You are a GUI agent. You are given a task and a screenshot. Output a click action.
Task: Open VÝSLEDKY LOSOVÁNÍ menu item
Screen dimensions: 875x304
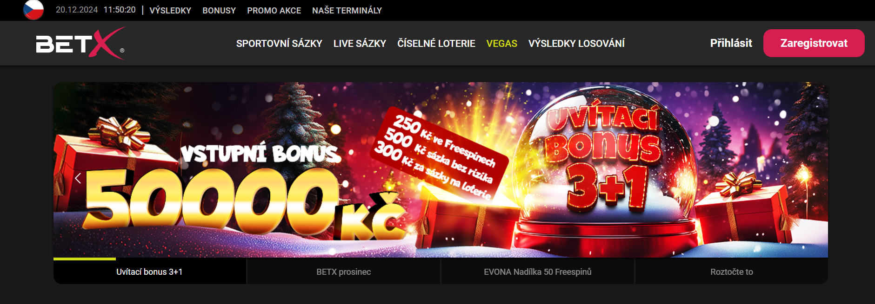pyautogui.click(x=576, y=43)
